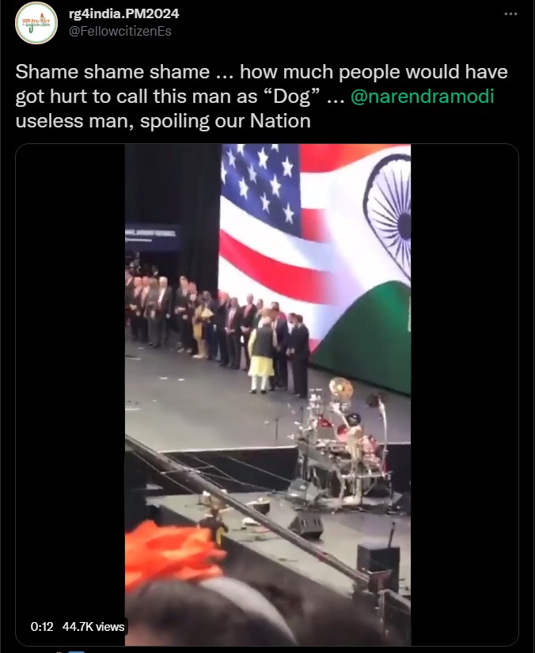Viewport: 535px width, 653px height.
Task: Click the 0:12 video duration label
Action: coord(42,626)
